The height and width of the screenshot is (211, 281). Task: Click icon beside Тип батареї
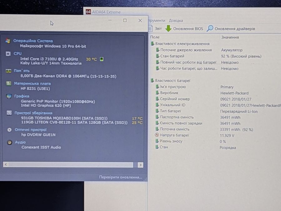(157, 111)
